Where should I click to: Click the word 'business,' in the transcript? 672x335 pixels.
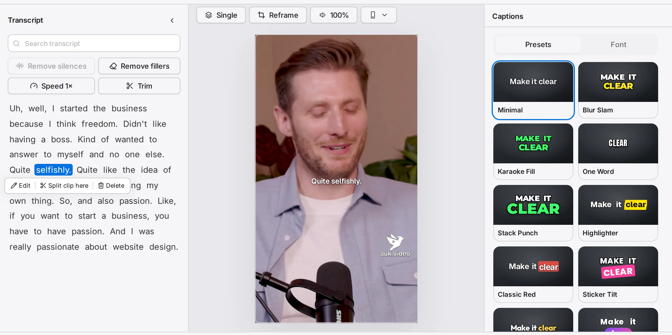[x=130, y=216]
